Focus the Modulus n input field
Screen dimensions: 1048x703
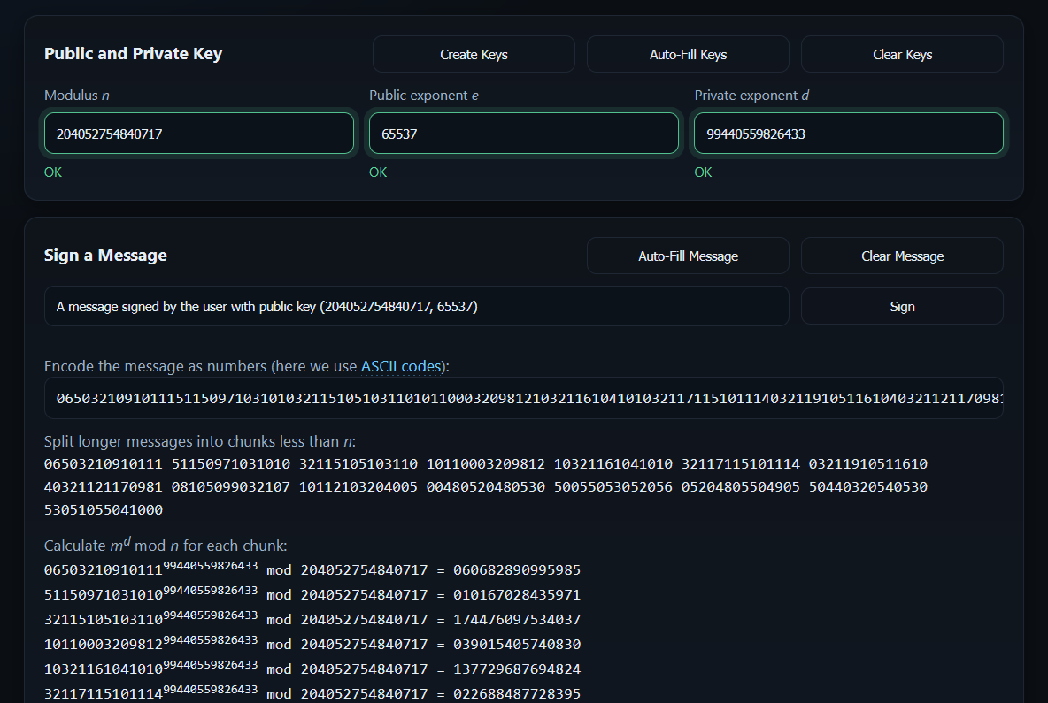point(199,134)
